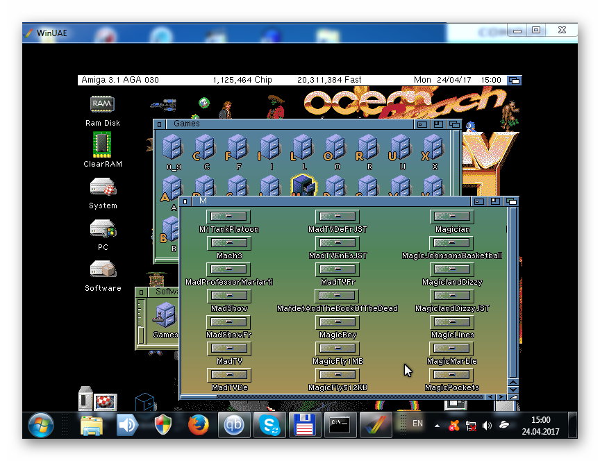
Task: Open the Ram Disk icon
Action: click(x=102, y=104)
